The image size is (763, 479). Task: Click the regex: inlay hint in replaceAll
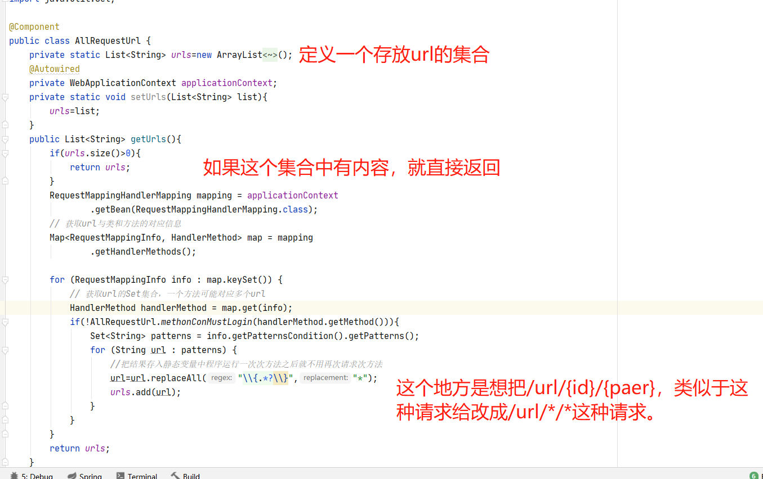[222, 378]
